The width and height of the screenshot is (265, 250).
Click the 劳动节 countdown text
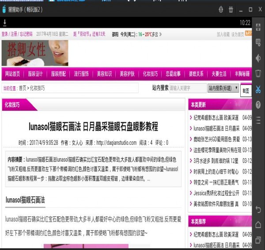[x=89, y=34]
